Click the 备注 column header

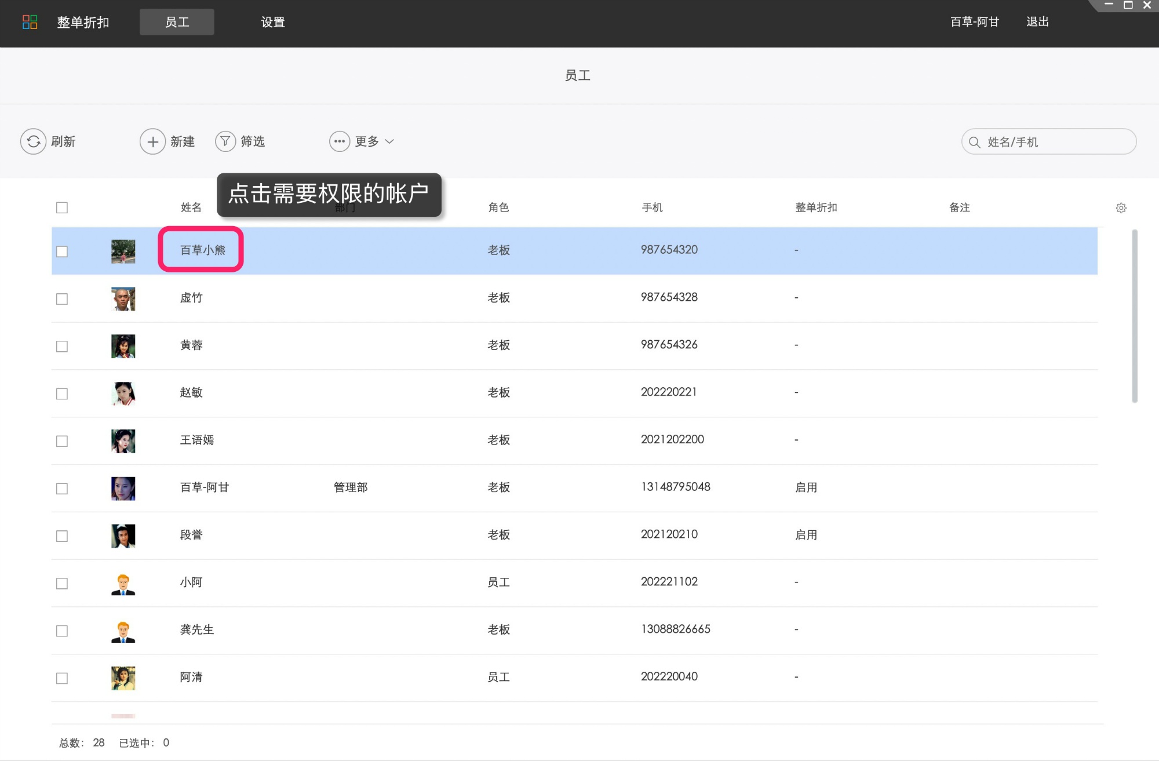coord(960,207)
